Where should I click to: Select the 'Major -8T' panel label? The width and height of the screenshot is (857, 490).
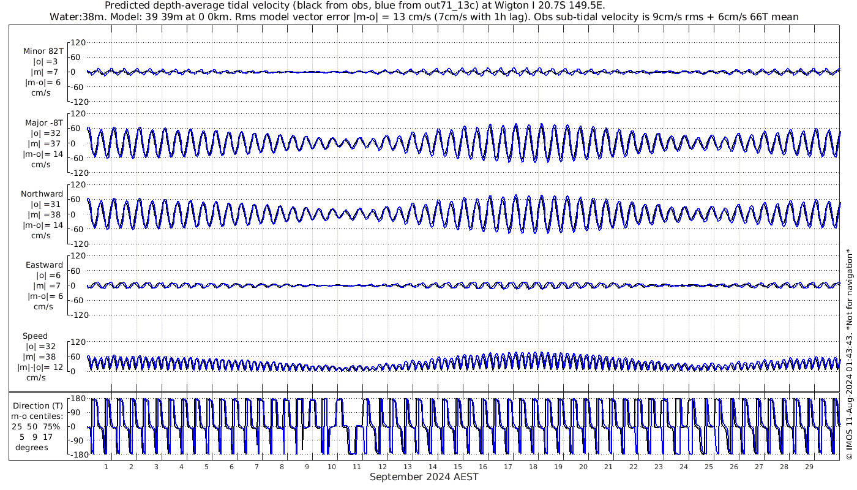tap(44, 123)
